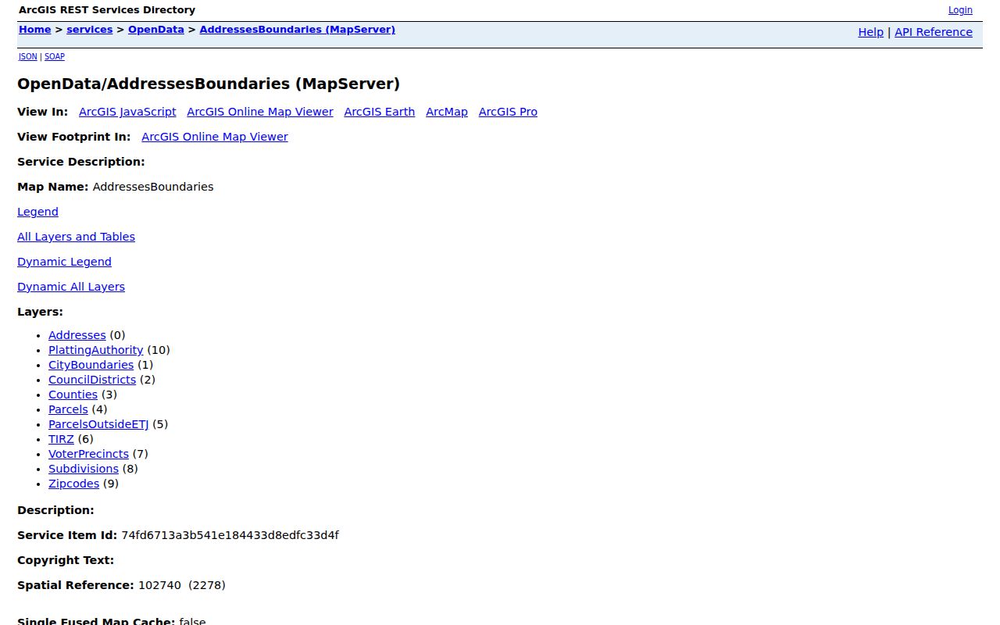Viewport: 1000px width, 625px height.
Task: Click AddressesBoundaries (MapServer) breadcrumb link
Action: [x=298, y=30]
